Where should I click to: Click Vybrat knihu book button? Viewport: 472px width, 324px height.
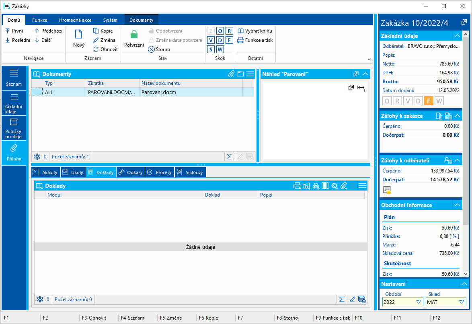pos(254,31)
